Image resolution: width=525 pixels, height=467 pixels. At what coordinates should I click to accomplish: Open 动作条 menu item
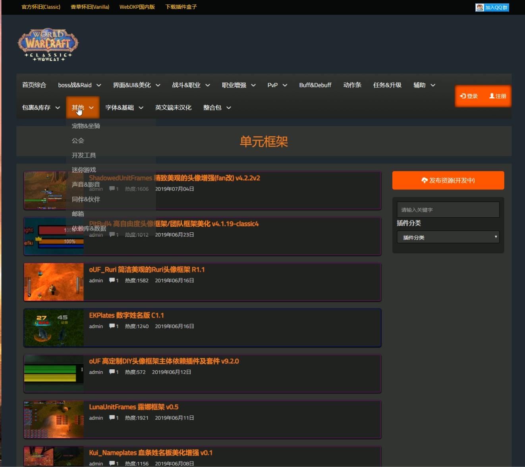352,85
